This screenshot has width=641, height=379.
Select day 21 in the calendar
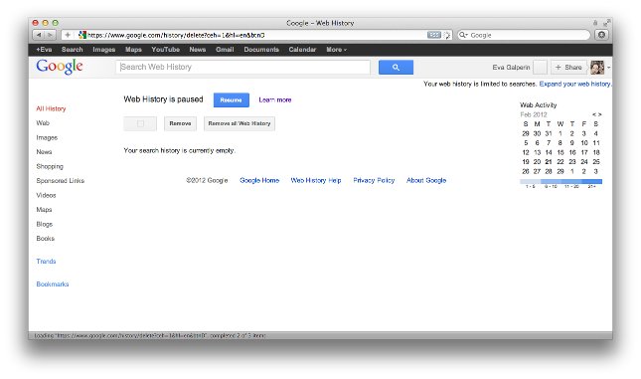tap(549, 162)
